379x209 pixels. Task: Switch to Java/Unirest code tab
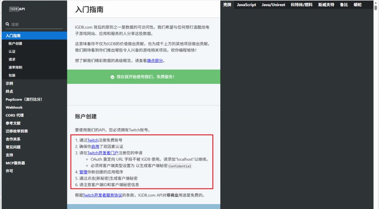[273, 5]
